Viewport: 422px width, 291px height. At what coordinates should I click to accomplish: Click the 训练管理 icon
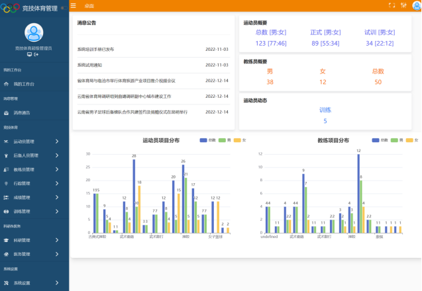[x=6, y=212]
